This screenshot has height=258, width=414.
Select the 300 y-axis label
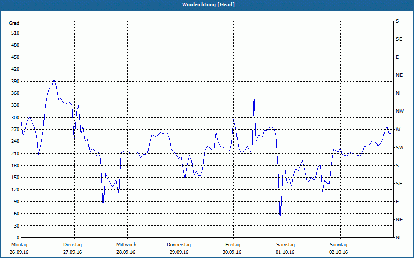click(16, 118)
